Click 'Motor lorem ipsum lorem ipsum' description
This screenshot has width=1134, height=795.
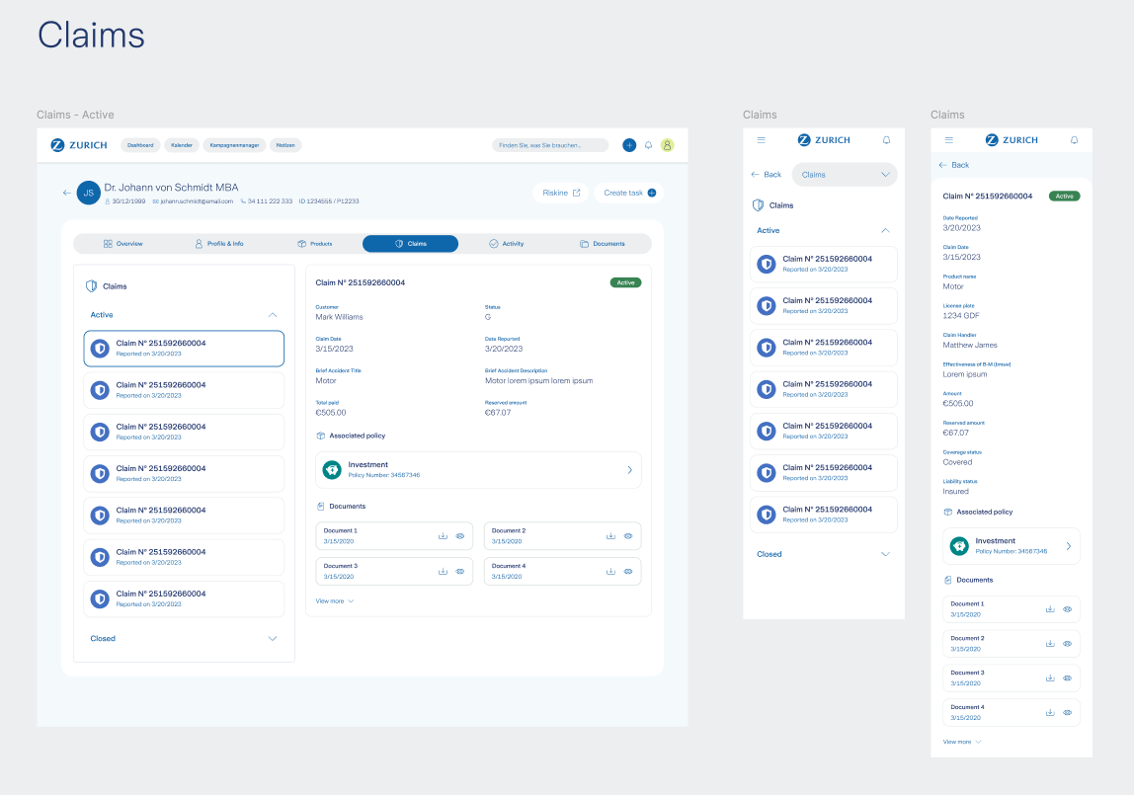click(538, 381)
